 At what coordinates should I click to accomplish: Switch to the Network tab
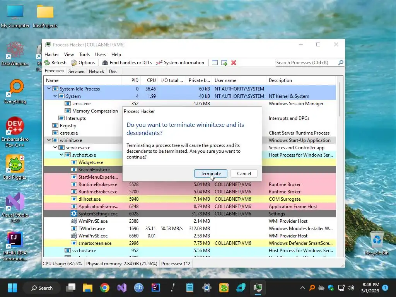tap(96, 72)
